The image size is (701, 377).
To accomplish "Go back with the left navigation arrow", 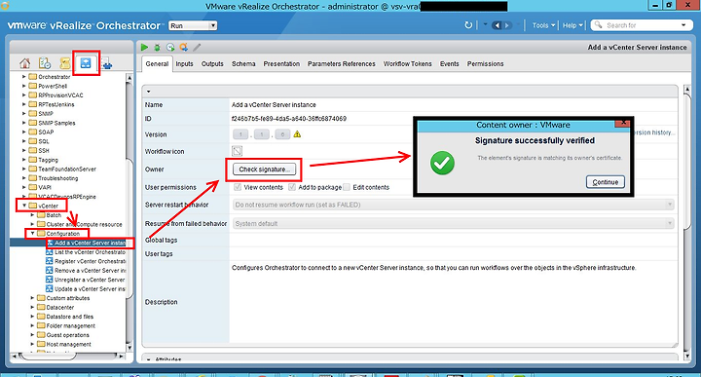I will [497, 25].
